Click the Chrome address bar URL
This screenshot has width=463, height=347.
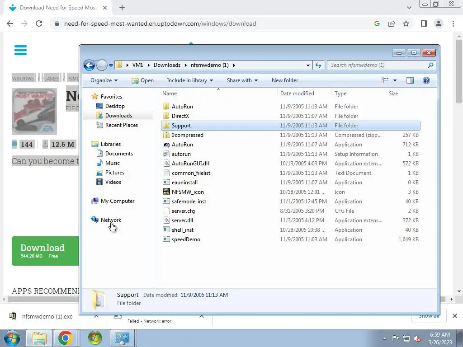tap(160, 23)
